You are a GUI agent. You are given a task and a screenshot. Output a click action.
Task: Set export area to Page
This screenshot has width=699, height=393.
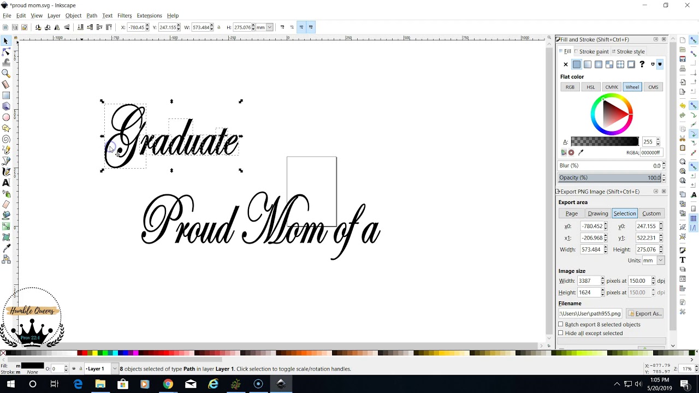pyautogui.click(x=572, y=213)
